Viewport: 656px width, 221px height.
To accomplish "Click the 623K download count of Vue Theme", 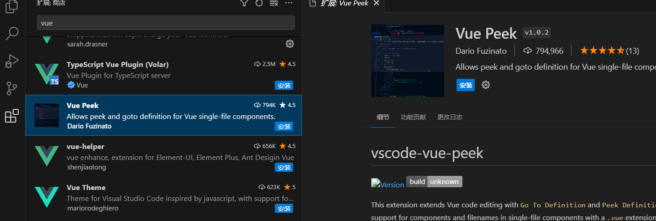I will (269, 187).
